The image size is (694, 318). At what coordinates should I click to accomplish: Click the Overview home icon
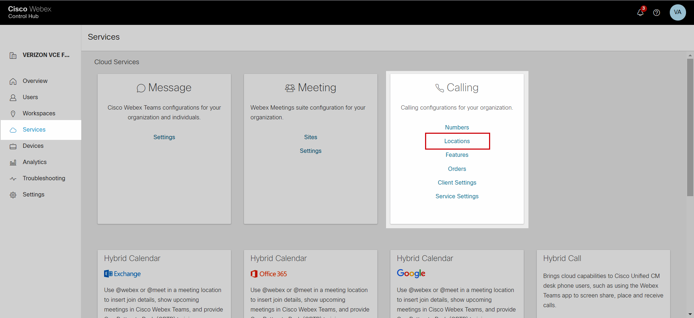[x=13, y=81]
